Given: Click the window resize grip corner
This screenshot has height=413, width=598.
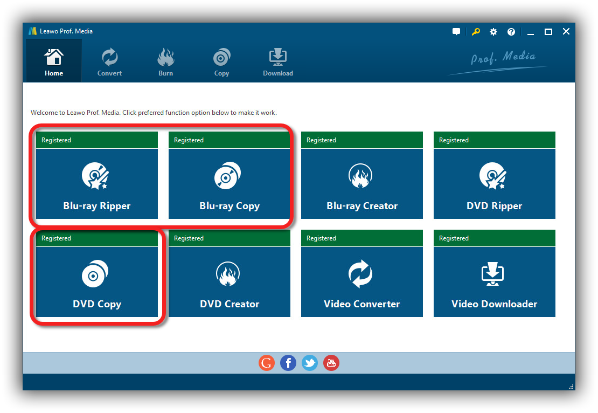Looking at the screenshot, I should click(x=571, y=387).
